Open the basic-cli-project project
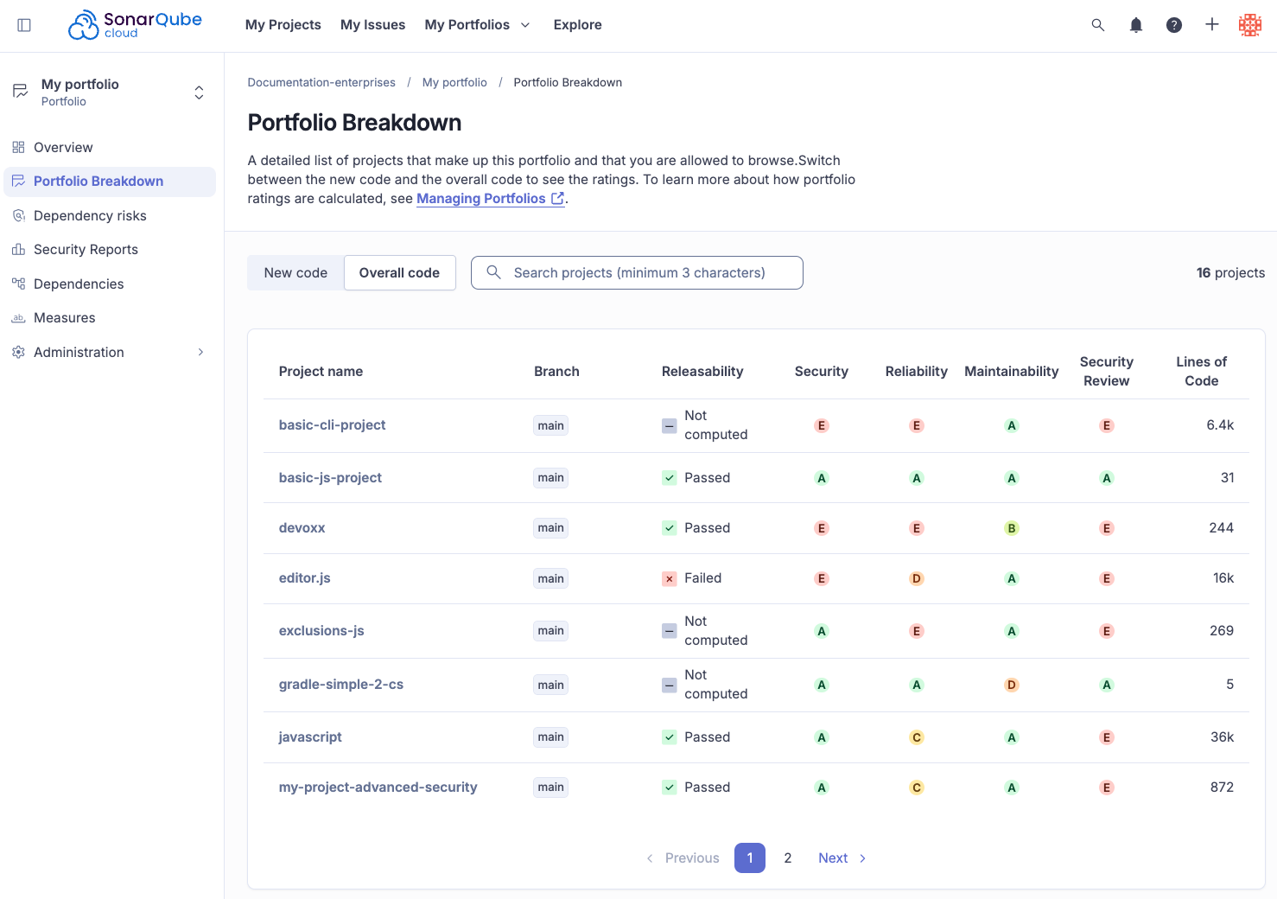 click(333, 425)
